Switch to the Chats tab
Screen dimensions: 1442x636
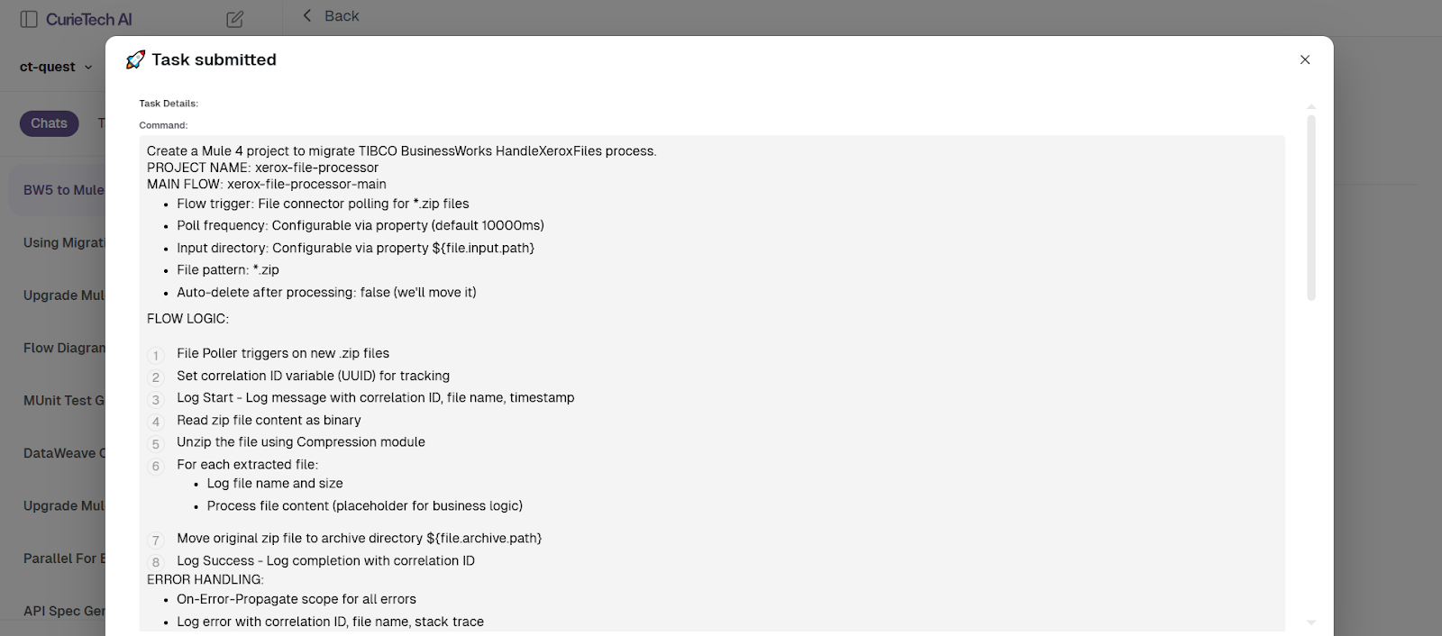coord(49,123)
